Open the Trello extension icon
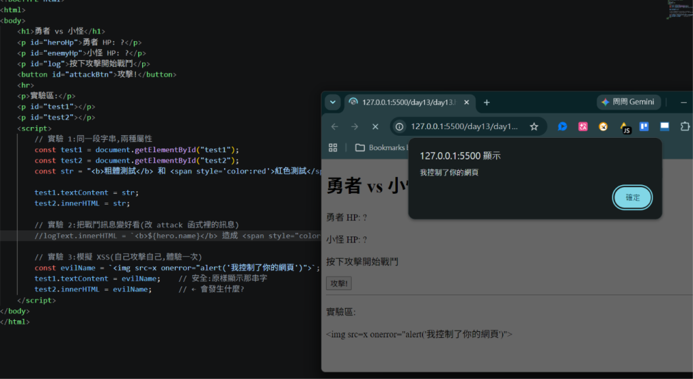The width and height of the screenshot is (693, 379). pyautogui.click(x=644, y=126)
